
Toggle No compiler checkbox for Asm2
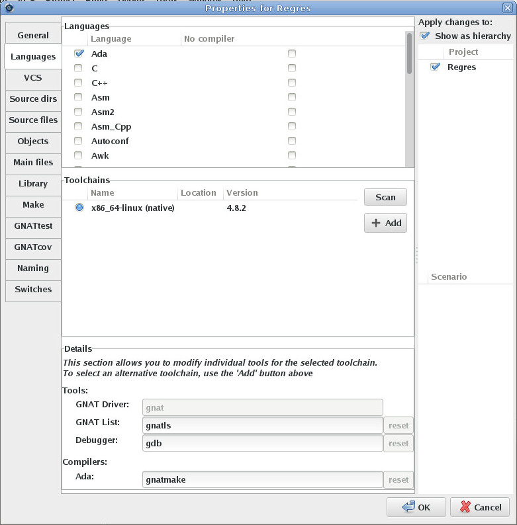tap(292, 112)
